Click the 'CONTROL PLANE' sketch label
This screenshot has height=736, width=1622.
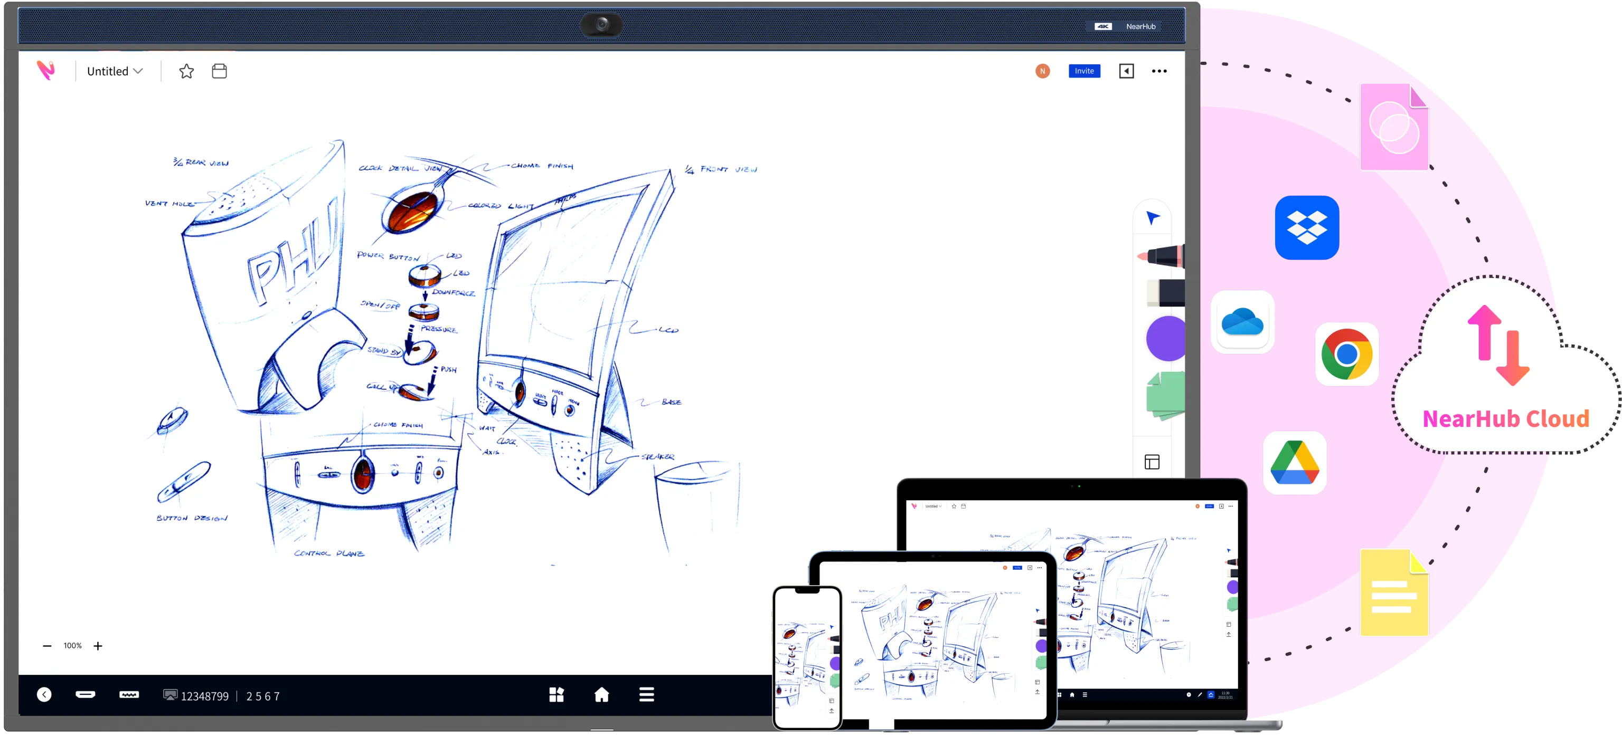329,553
